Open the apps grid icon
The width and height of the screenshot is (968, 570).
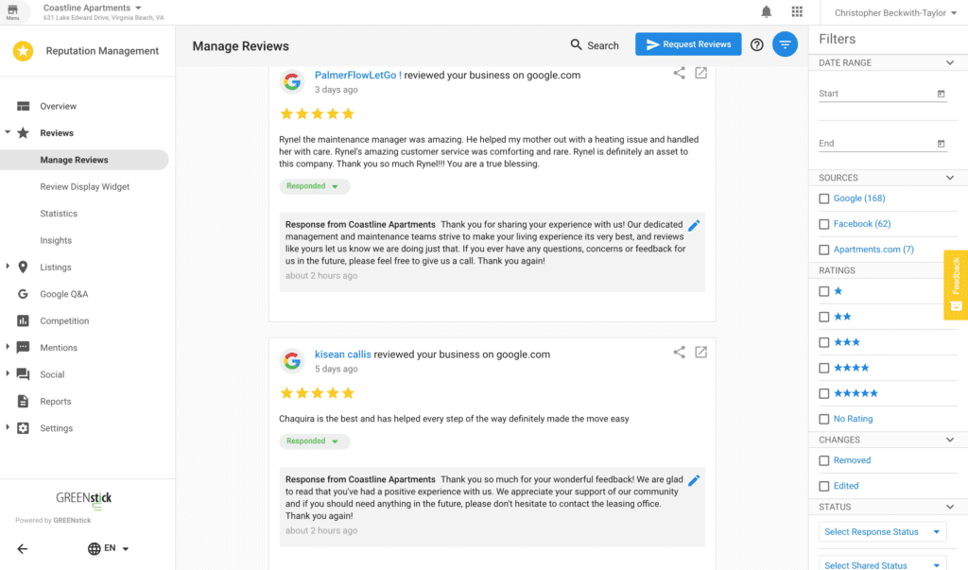797,11
